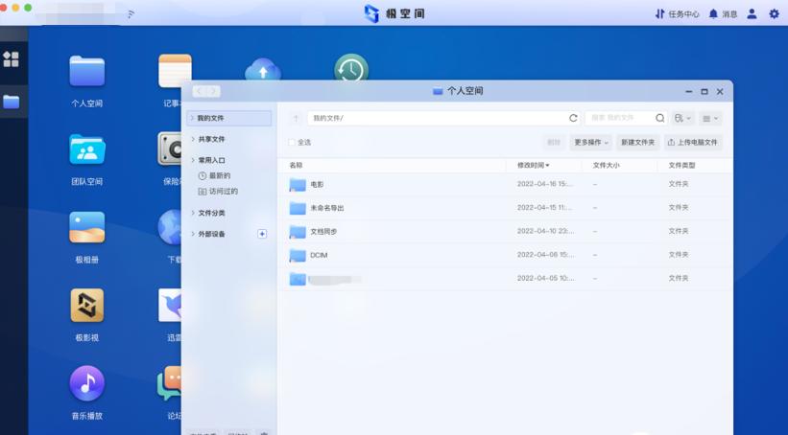The height and width of the screenshot is (435, 788).
Task: Open the 记事本 notepad desktop icon
Action: coord(175,71)
